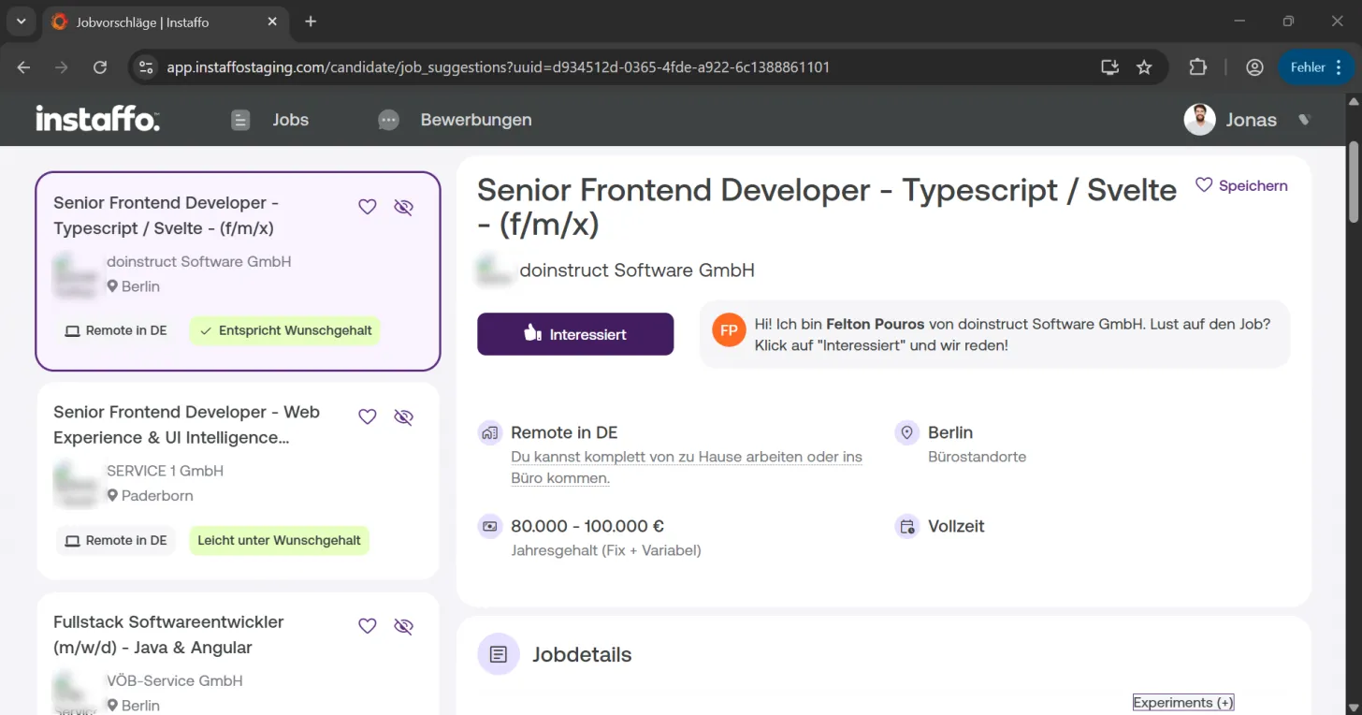Open the Fullstack Softwareentwickler Java & Angular card
This screenshot has height=715, width=1362.
pyautogui.click(x=238, y=653)
